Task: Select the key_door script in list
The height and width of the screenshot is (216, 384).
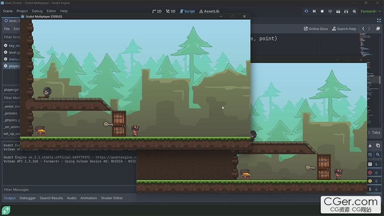Action: point(12,45)
